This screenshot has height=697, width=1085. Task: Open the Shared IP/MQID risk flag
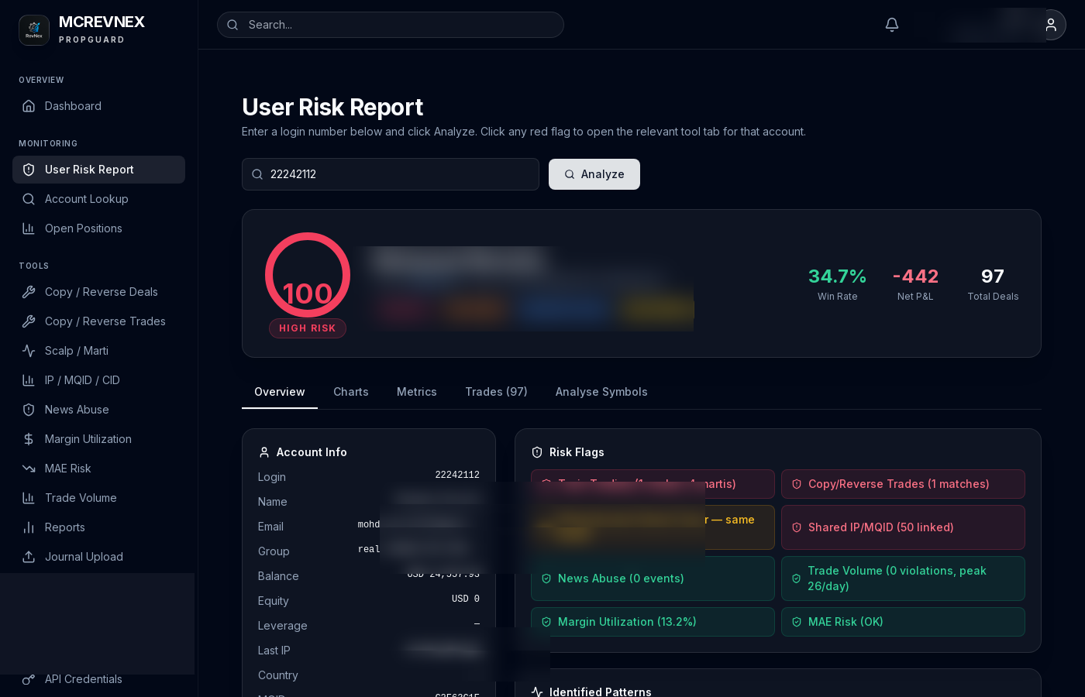pyautogui.click(x=881, y=527)
